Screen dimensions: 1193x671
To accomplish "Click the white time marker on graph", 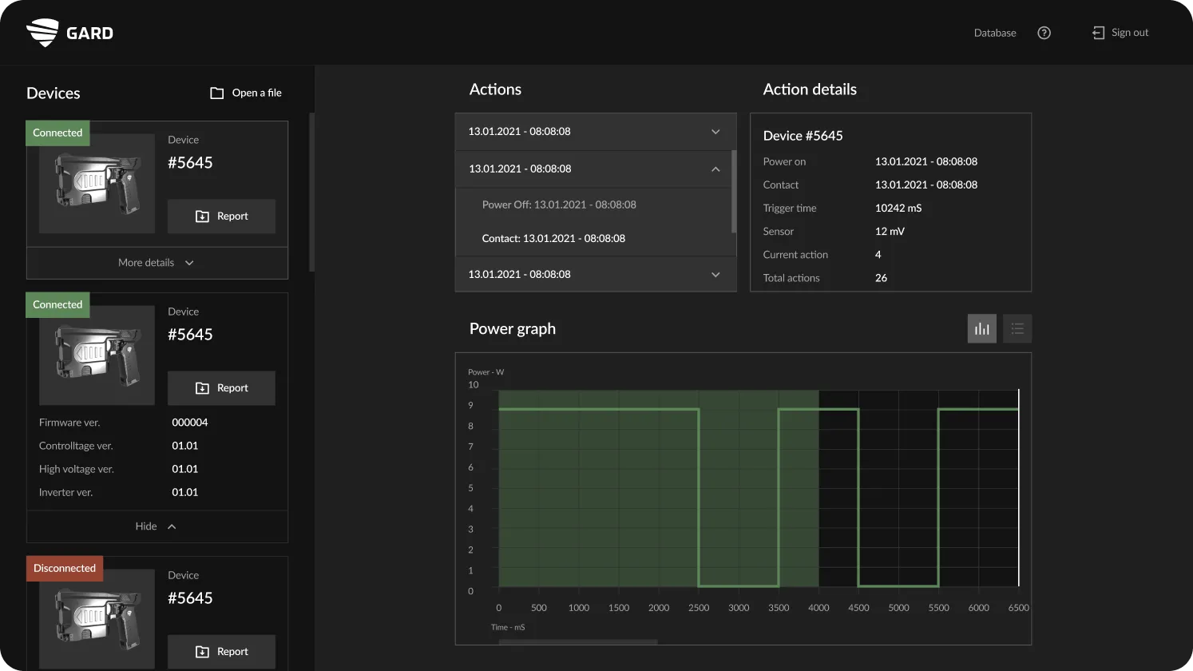I will pos(1018,488).
